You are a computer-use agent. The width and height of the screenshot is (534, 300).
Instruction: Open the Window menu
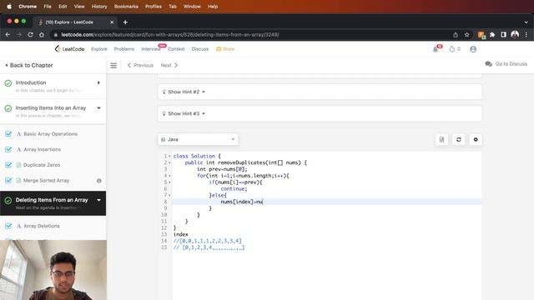192,7
